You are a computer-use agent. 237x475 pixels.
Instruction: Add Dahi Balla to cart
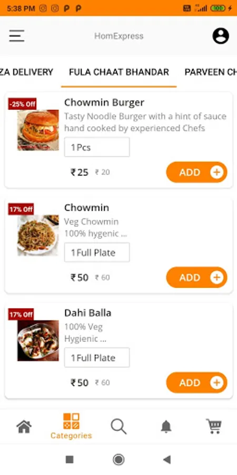tap(196, 382)
